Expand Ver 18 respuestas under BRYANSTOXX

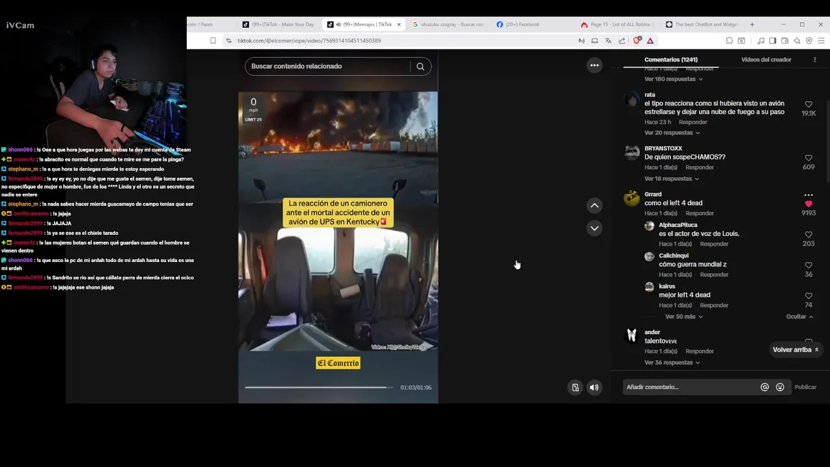[x=672, y=178]
